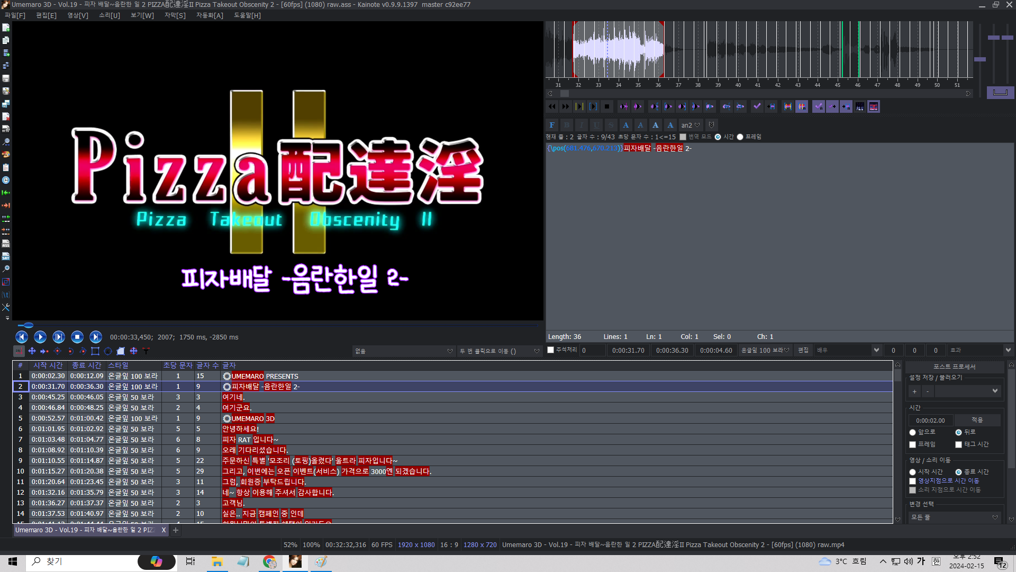Select the 시간 radio button in editor
Screen dimensions: 1016x572
(x=718, y=137)
